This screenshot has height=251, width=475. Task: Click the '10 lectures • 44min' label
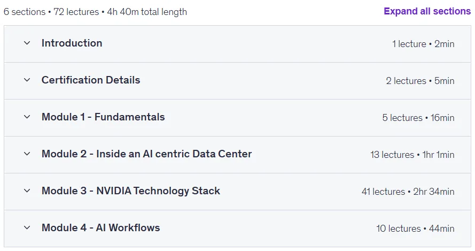[415, 229]
